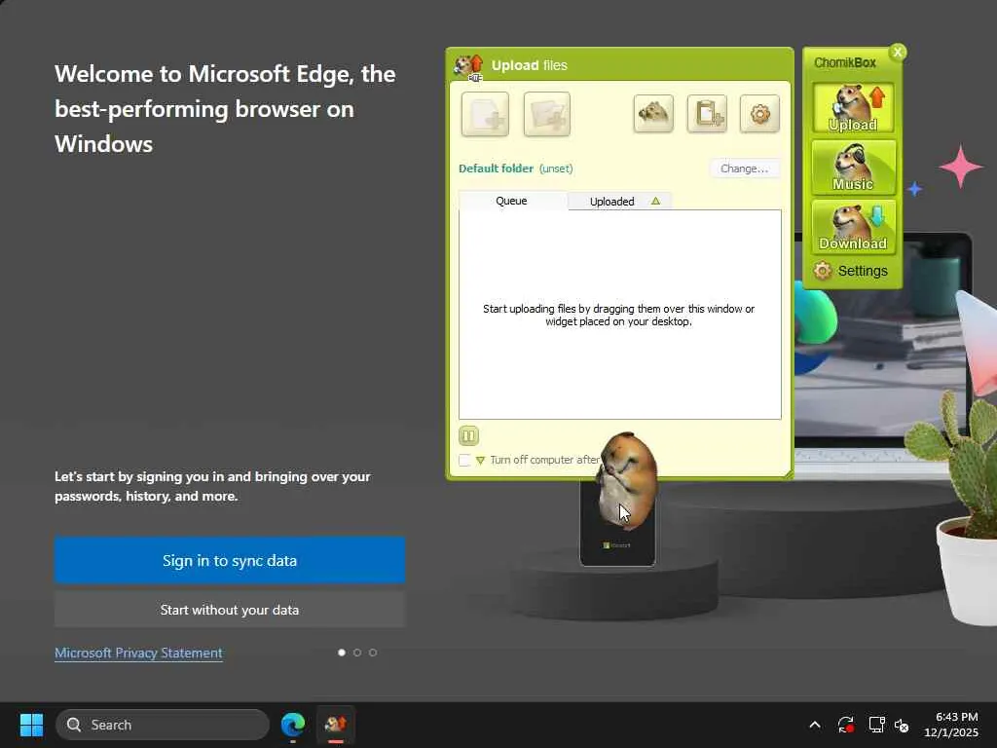This screenshot has width=997, height=748.
Task: Click the add file icon in Upload window
Action: [x=485, y=115]
